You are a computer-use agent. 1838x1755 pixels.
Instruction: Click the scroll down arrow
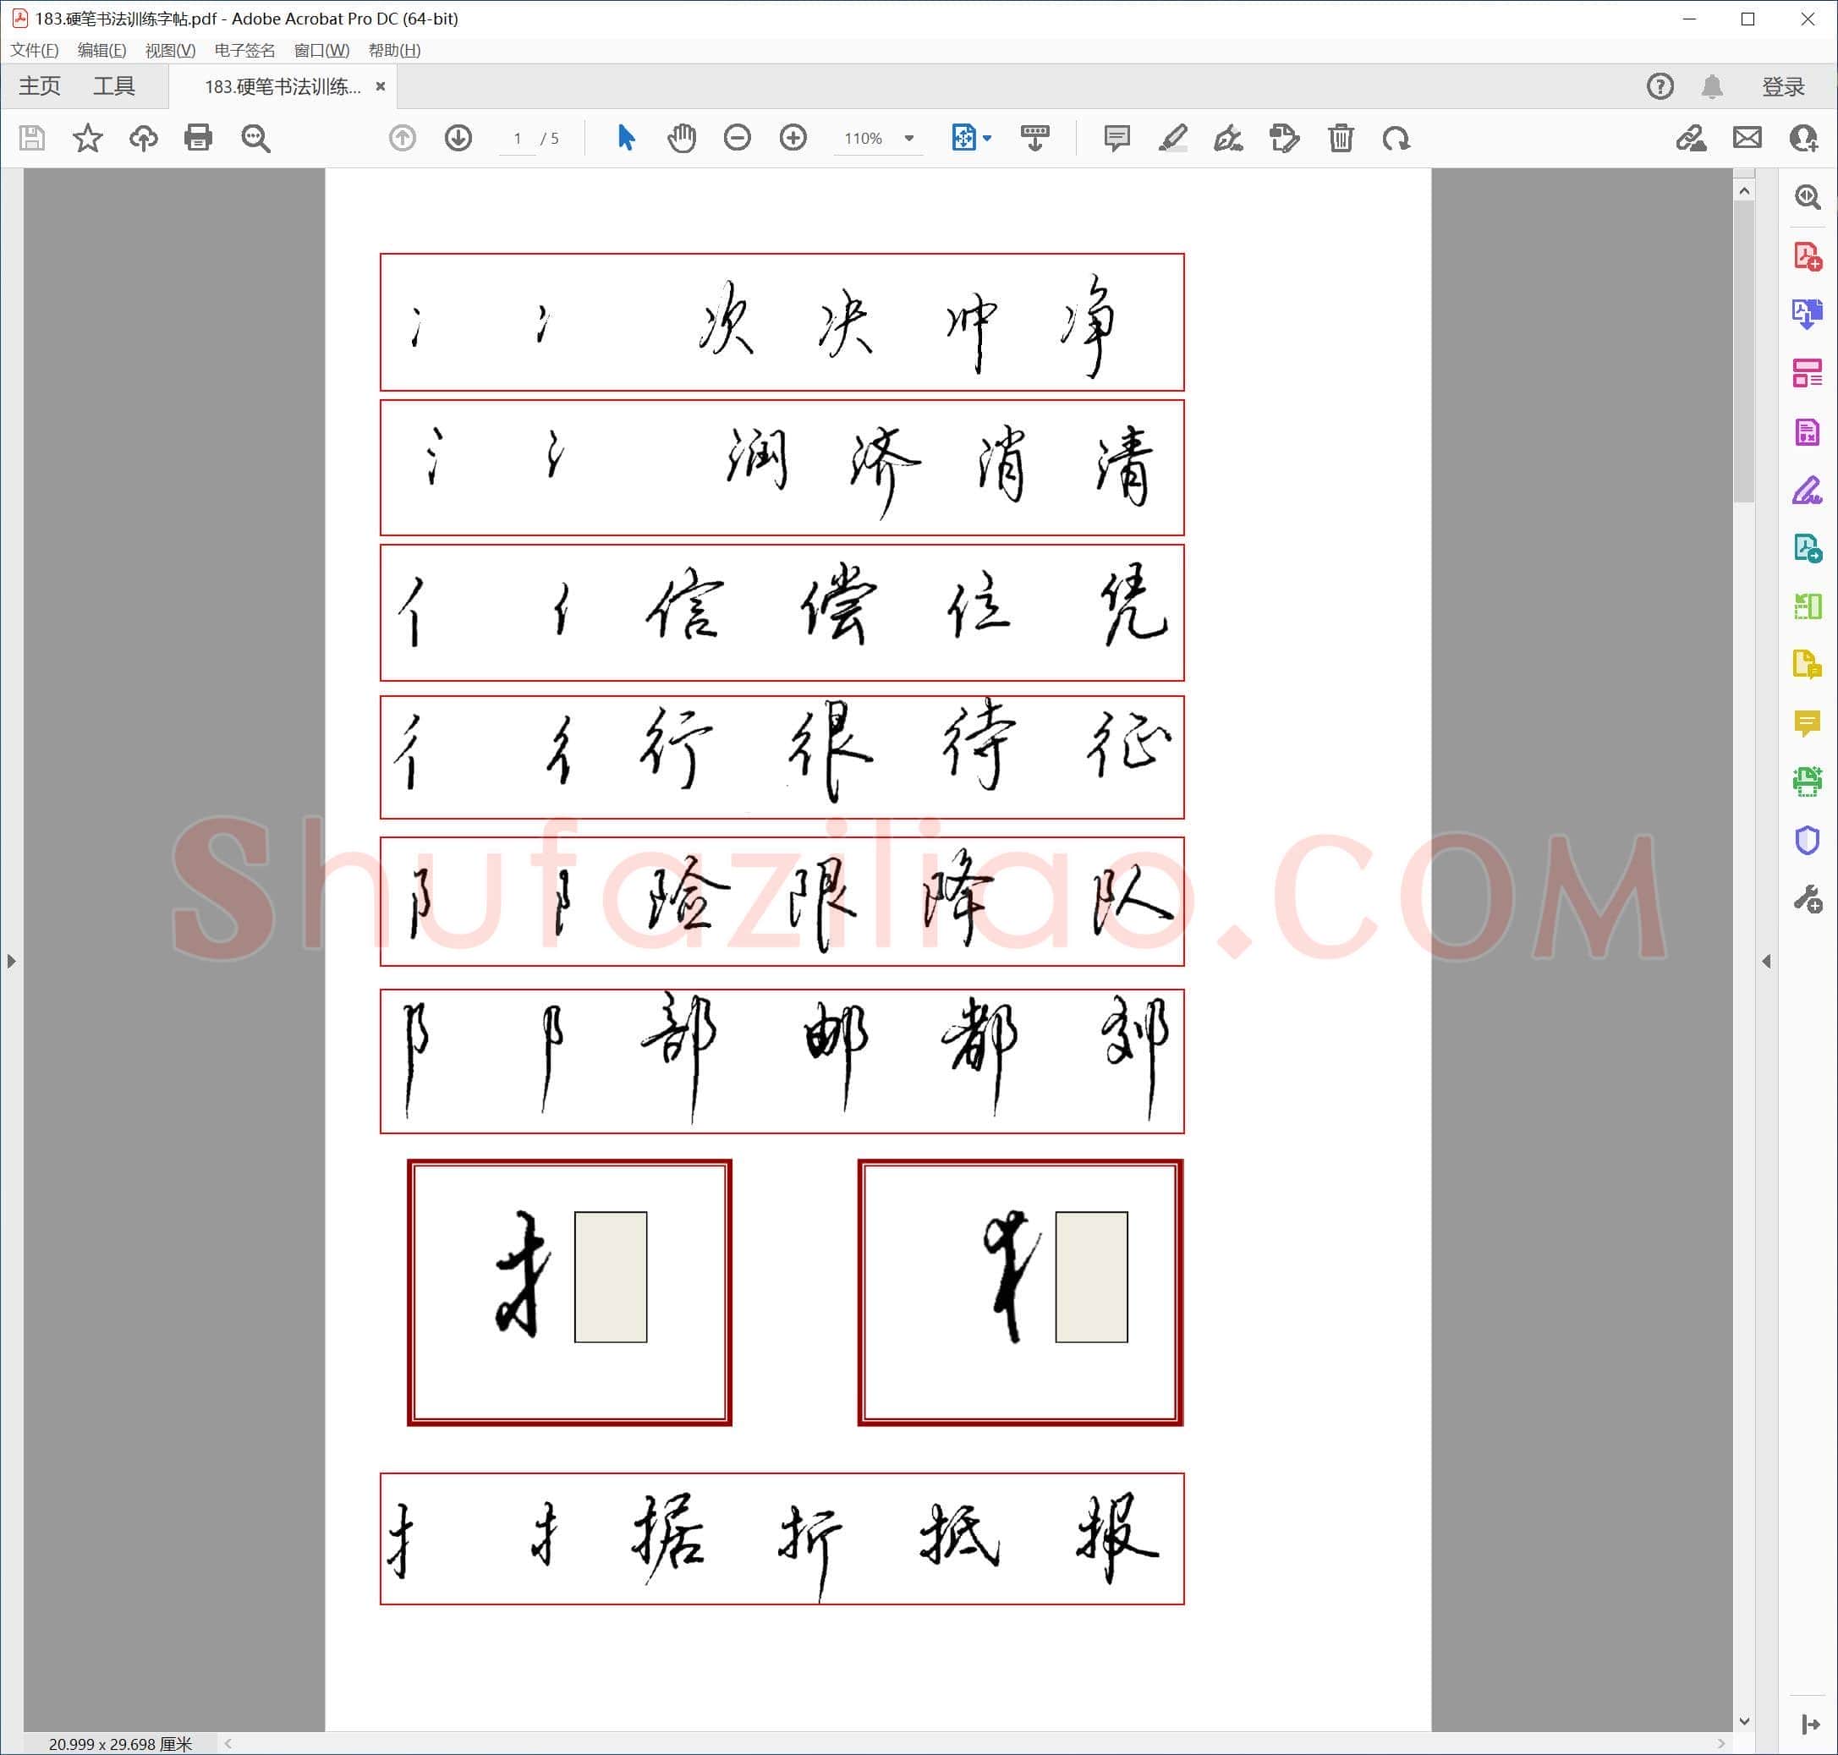click(1743, 1720)
